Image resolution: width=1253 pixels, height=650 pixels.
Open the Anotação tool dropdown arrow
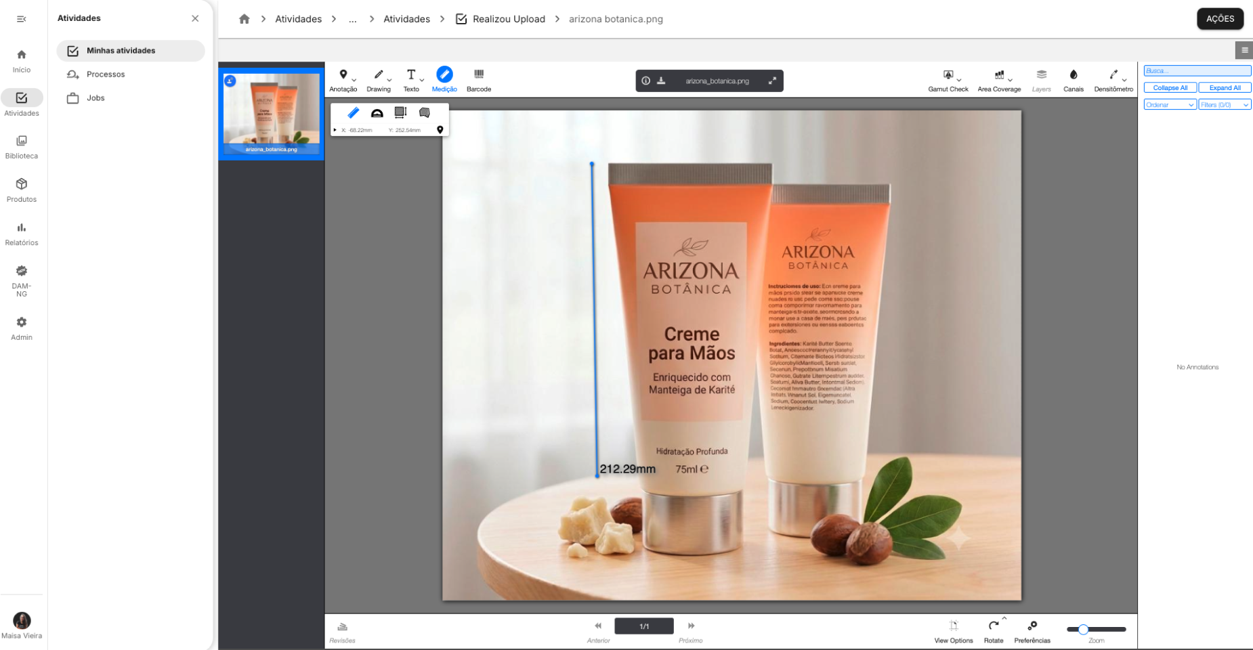coord(354,81)
